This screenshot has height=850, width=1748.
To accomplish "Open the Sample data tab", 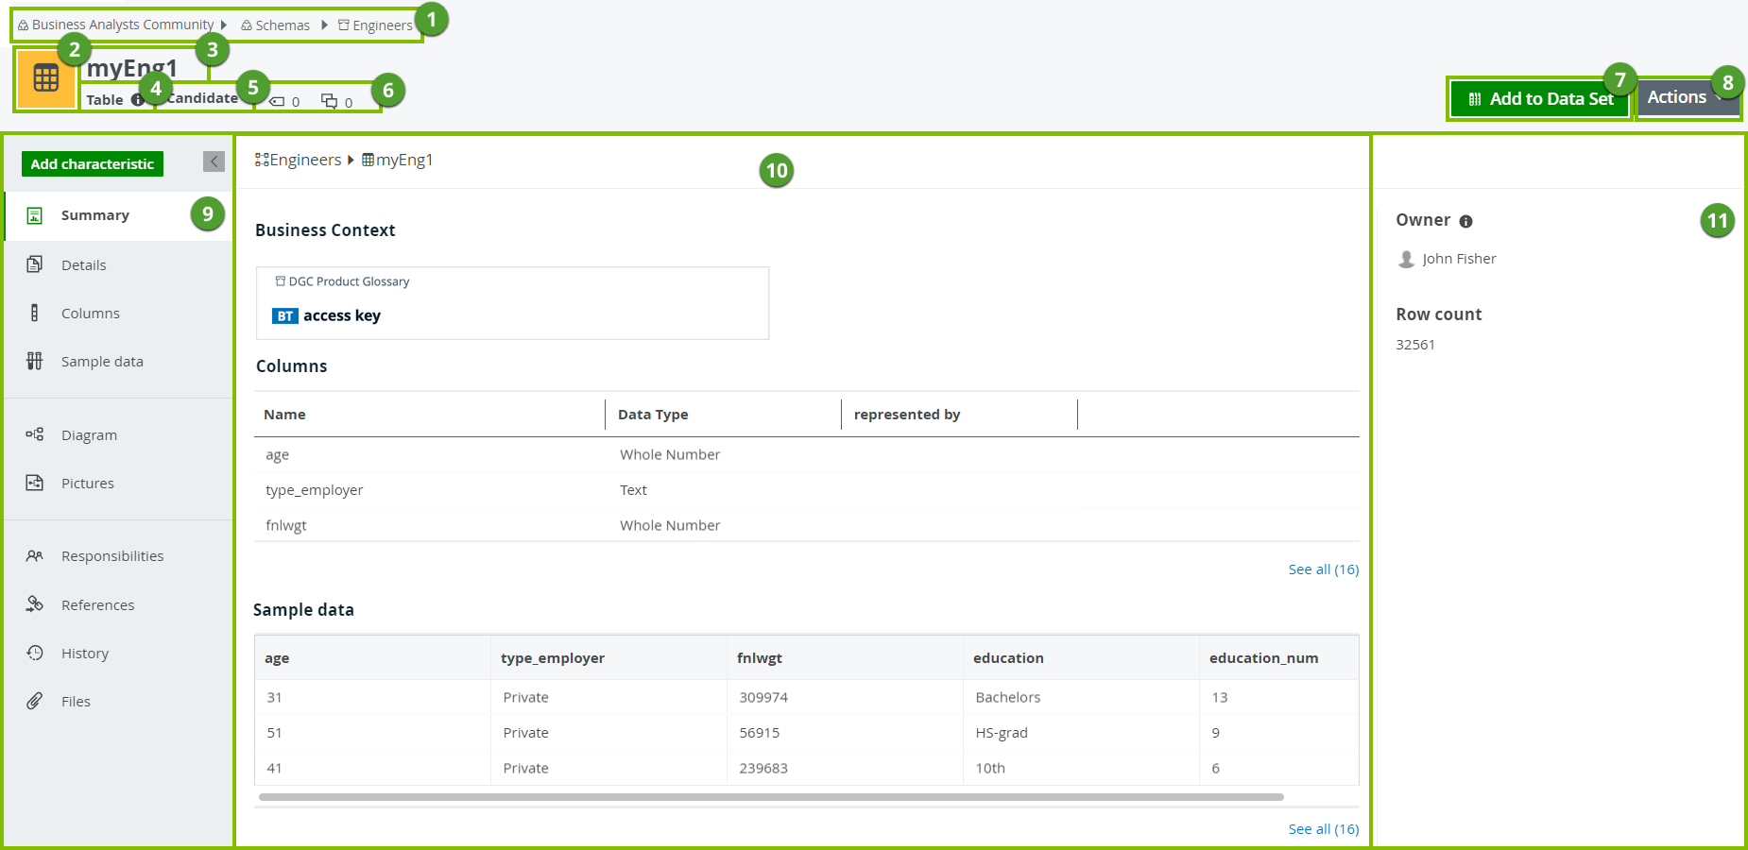I will [x=102, y=362].
